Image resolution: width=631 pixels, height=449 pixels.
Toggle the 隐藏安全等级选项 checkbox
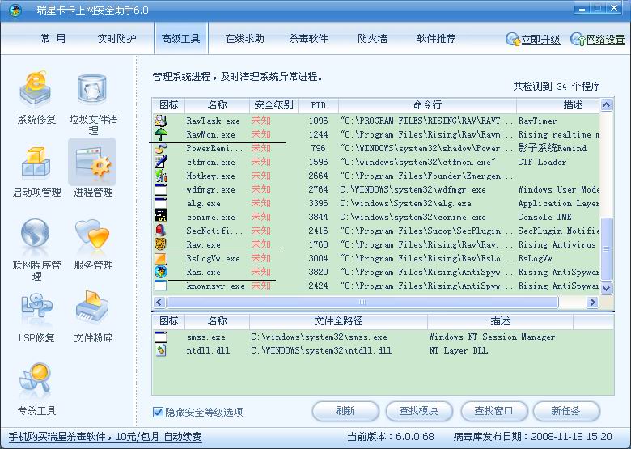point(158,412)
